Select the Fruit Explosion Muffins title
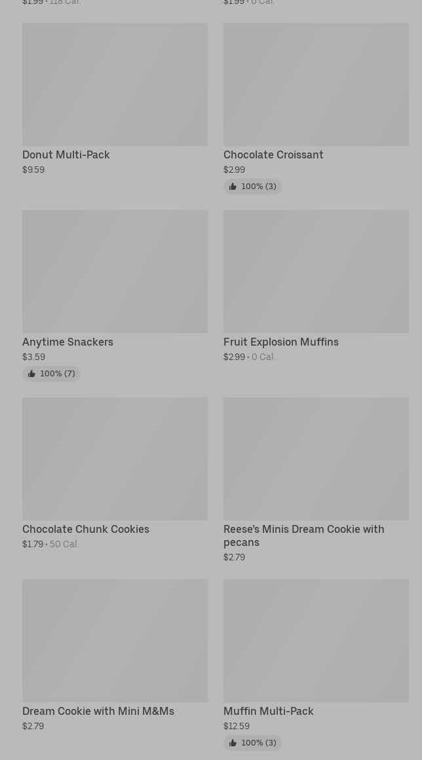Viewport: 422px width, 760px height. pyautogui.click(x=281, y=342)
